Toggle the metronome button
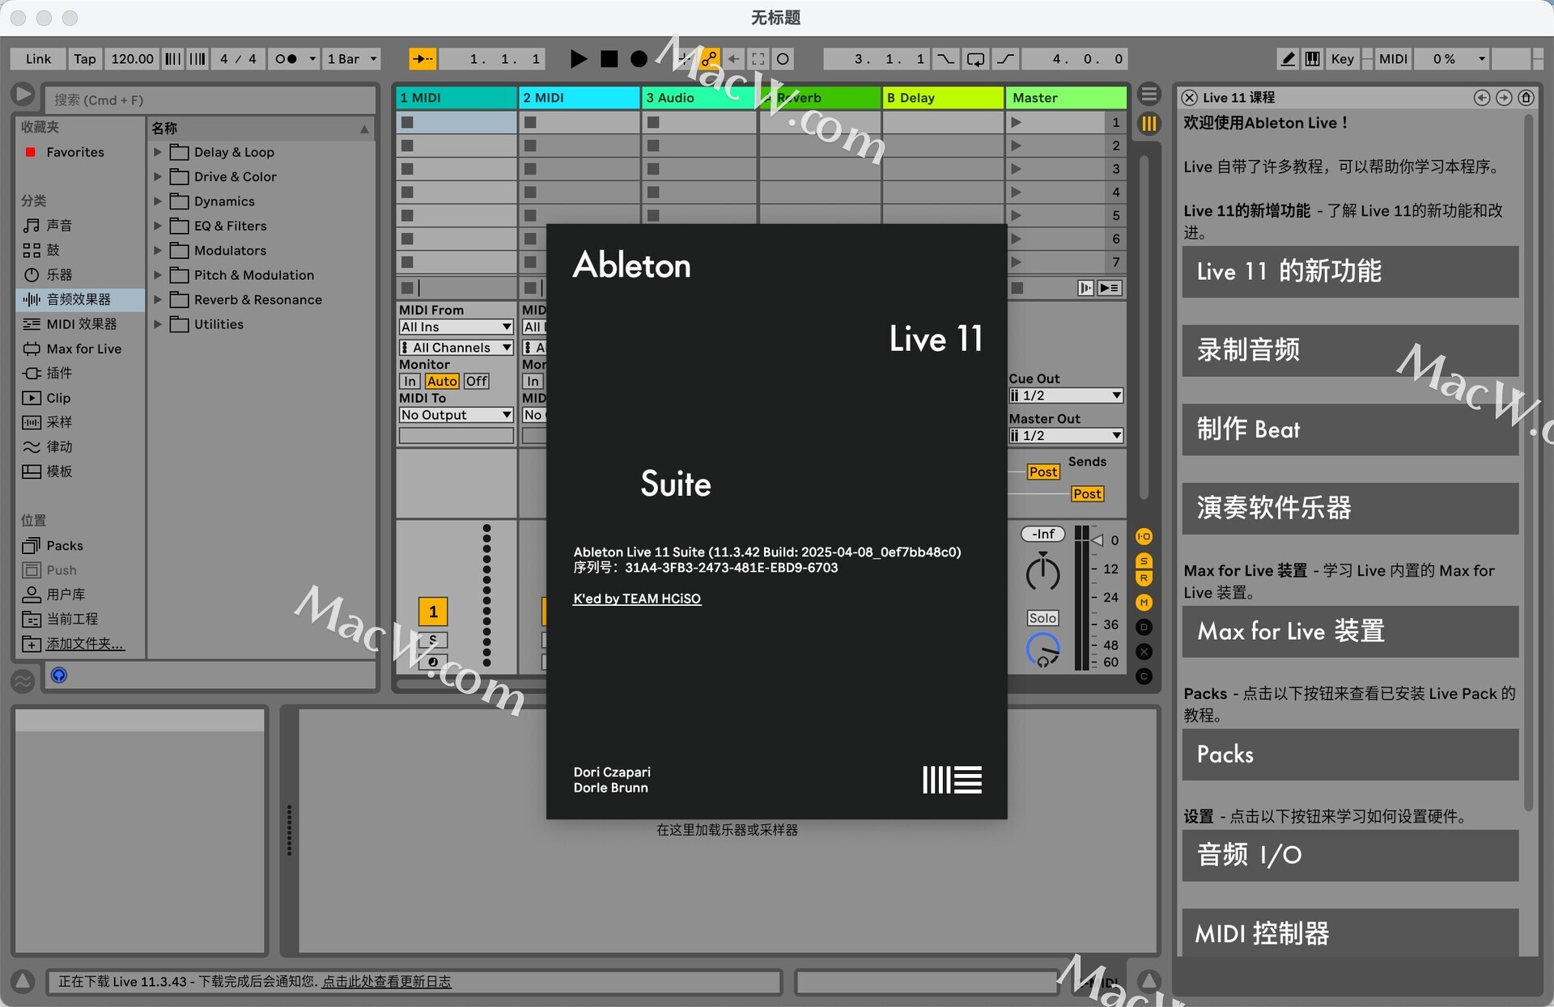 point(287,59)
